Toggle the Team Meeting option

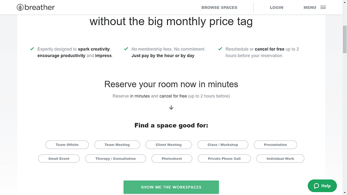(x=117, y=145)
